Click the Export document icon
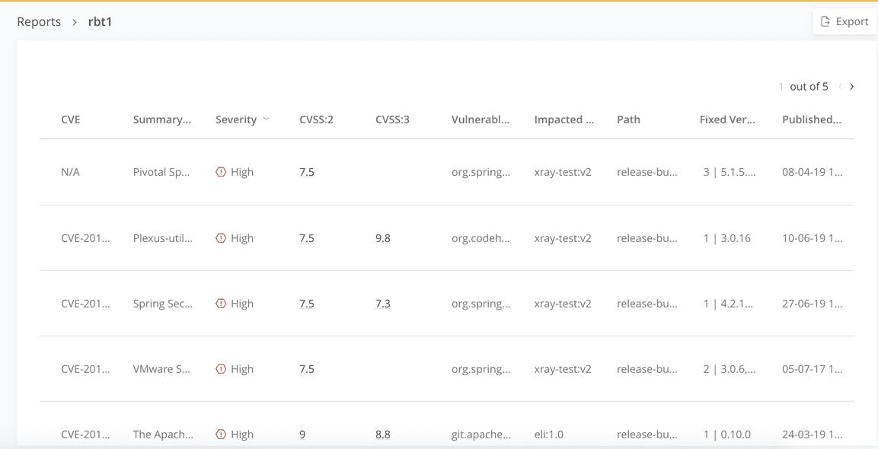The width and height of the screenshot is (878, 449). [x=824, y=21]
